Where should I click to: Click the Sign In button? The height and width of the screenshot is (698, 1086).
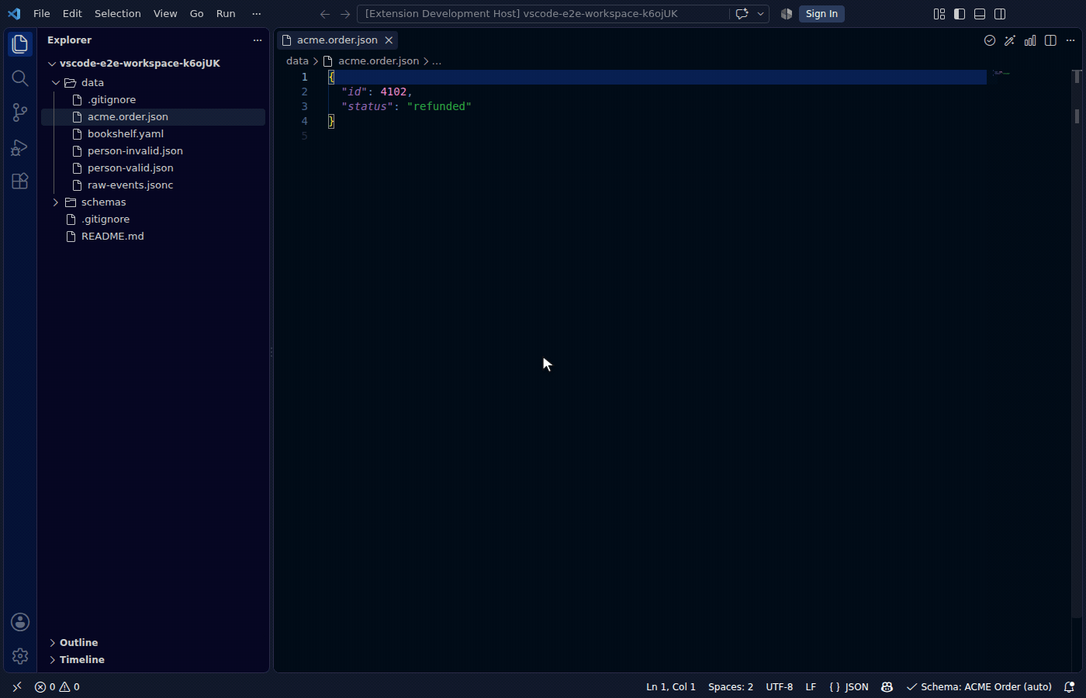[x=821, y=14]
